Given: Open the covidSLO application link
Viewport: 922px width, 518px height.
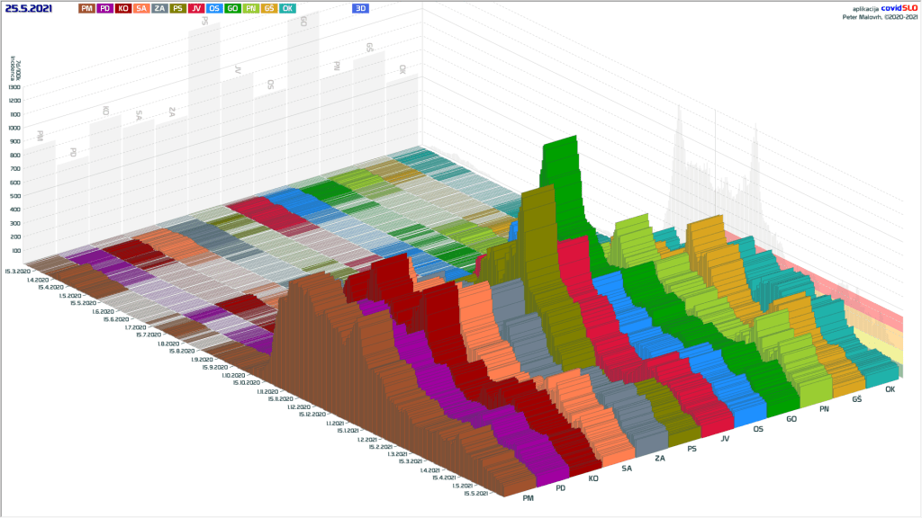Looking at the screenshot, I should 897,7.
